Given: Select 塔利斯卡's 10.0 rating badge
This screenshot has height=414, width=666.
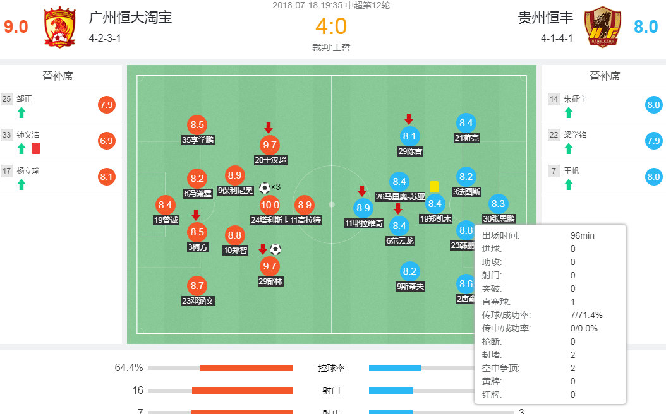Looking at the screenshot, I should click(x=270, y=204).
